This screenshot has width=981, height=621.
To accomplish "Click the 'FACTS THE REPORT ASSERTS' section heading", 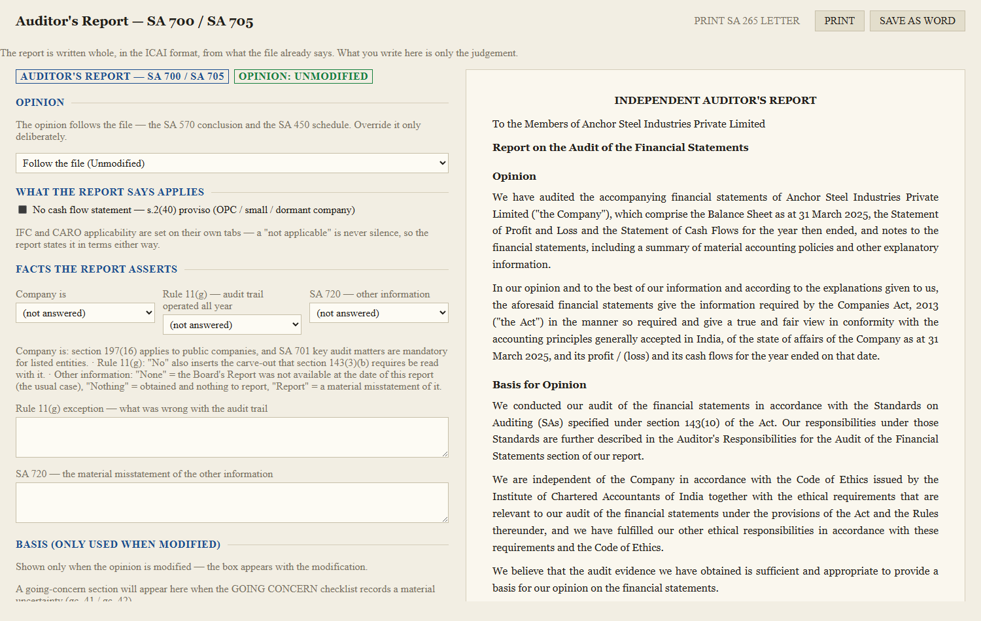I will (97, 269).
